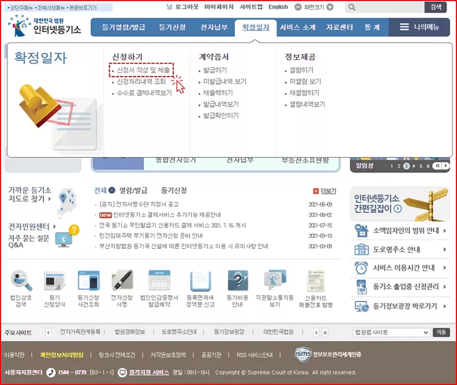The width and height of the screenshot is (457, 385).
Task: Select 알림창 slide number 1
Action: (392, 166)
